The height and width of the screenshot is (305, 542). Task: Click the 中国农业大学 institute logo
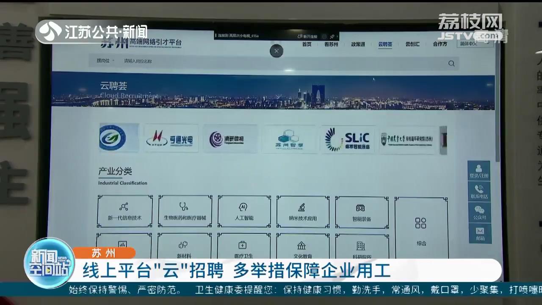pos(407,140)
